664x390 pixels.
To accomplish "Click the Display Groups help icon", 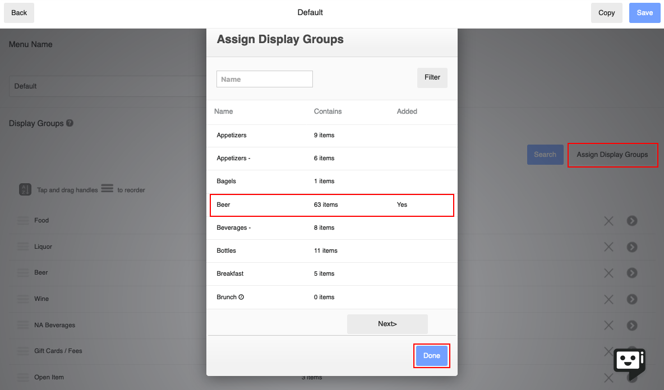I will point(68,123).
